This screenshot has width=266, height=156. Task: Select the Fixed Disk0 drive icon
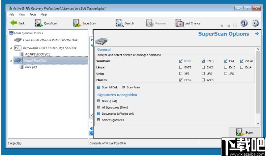point(18,40)
